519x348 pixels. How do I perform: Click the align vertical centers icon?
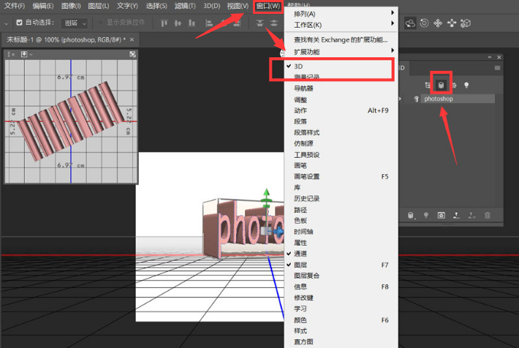point(178,23)
